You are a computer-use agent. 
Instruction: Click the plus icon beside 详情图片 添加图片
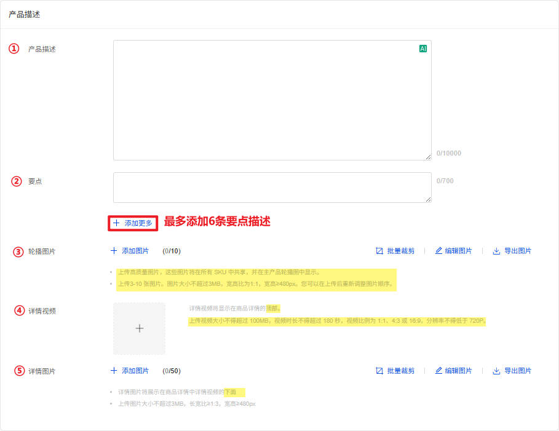click(x=114, y=371)
